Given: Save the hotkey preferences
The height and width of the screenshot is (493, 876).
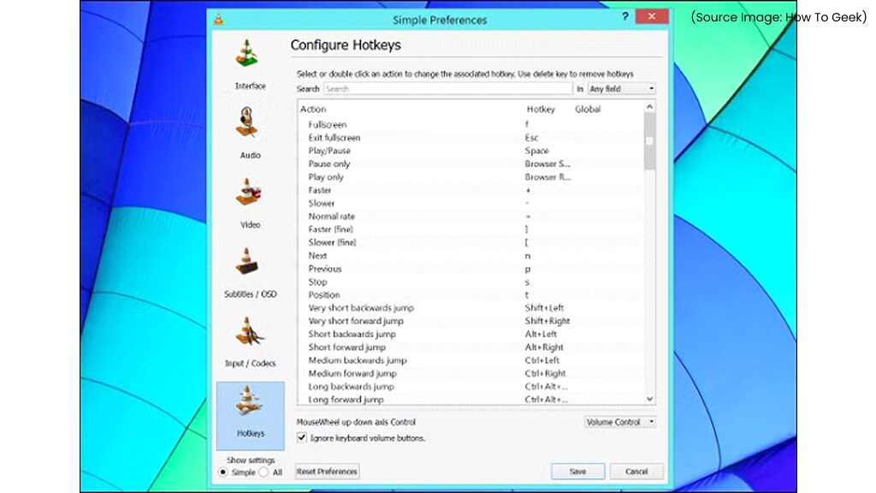Looking at the screenshot, I should pos(577,471).
